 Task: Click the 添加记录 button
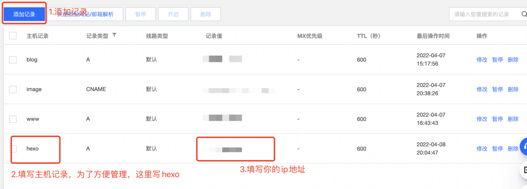pyautogui.click(x=24, y=14)
